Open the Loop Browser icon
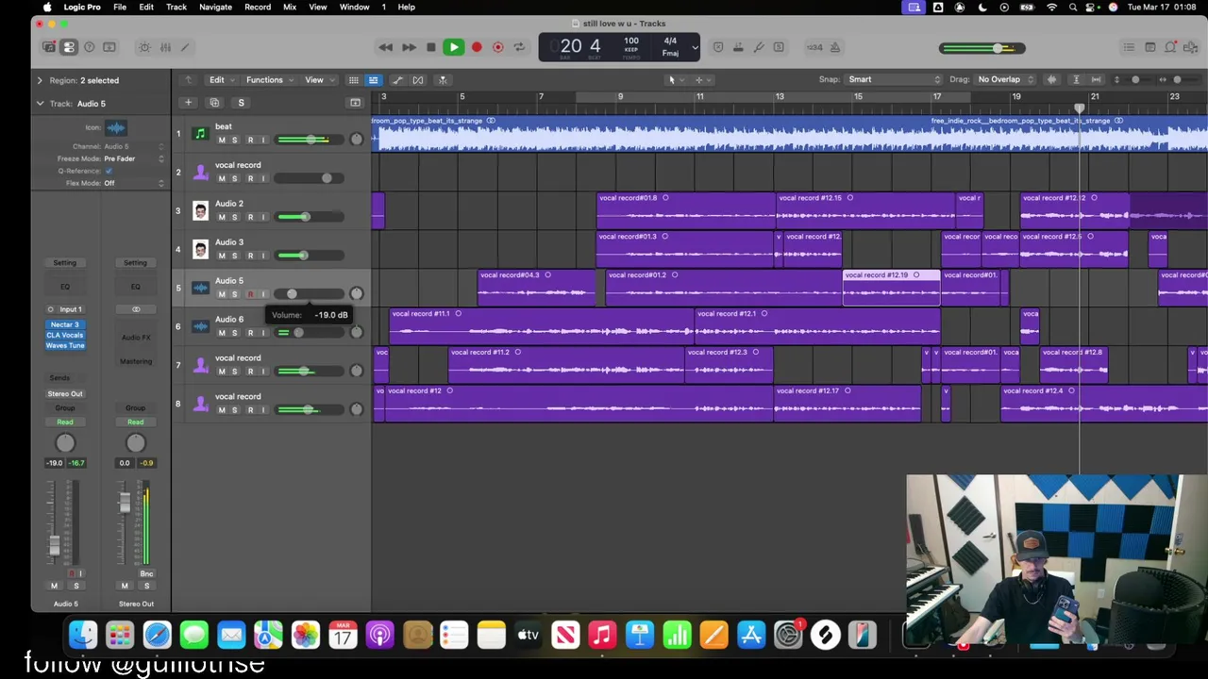 click(1170, 47)
